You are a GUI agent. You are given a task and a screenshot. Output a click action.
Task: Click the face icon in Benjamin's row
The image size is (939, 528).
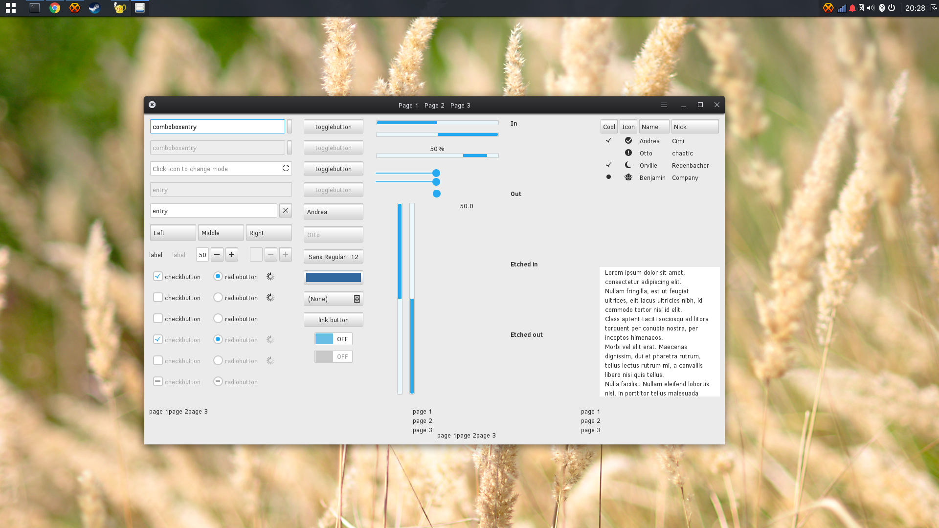628,177
